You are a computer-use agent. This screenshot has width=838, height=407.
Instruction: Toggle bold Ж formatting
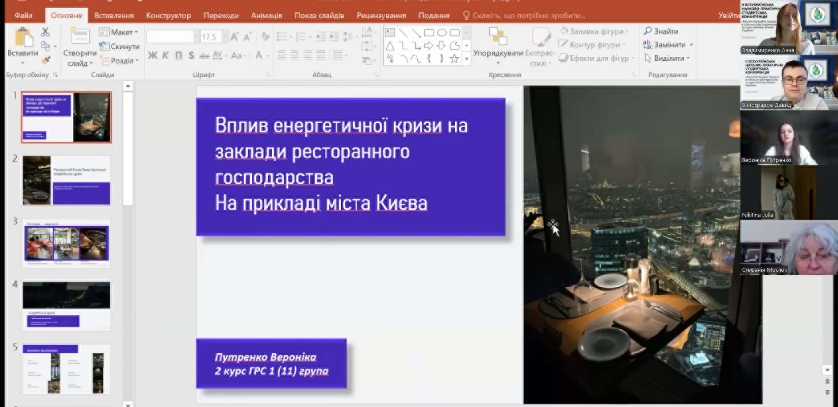point(152,55)
